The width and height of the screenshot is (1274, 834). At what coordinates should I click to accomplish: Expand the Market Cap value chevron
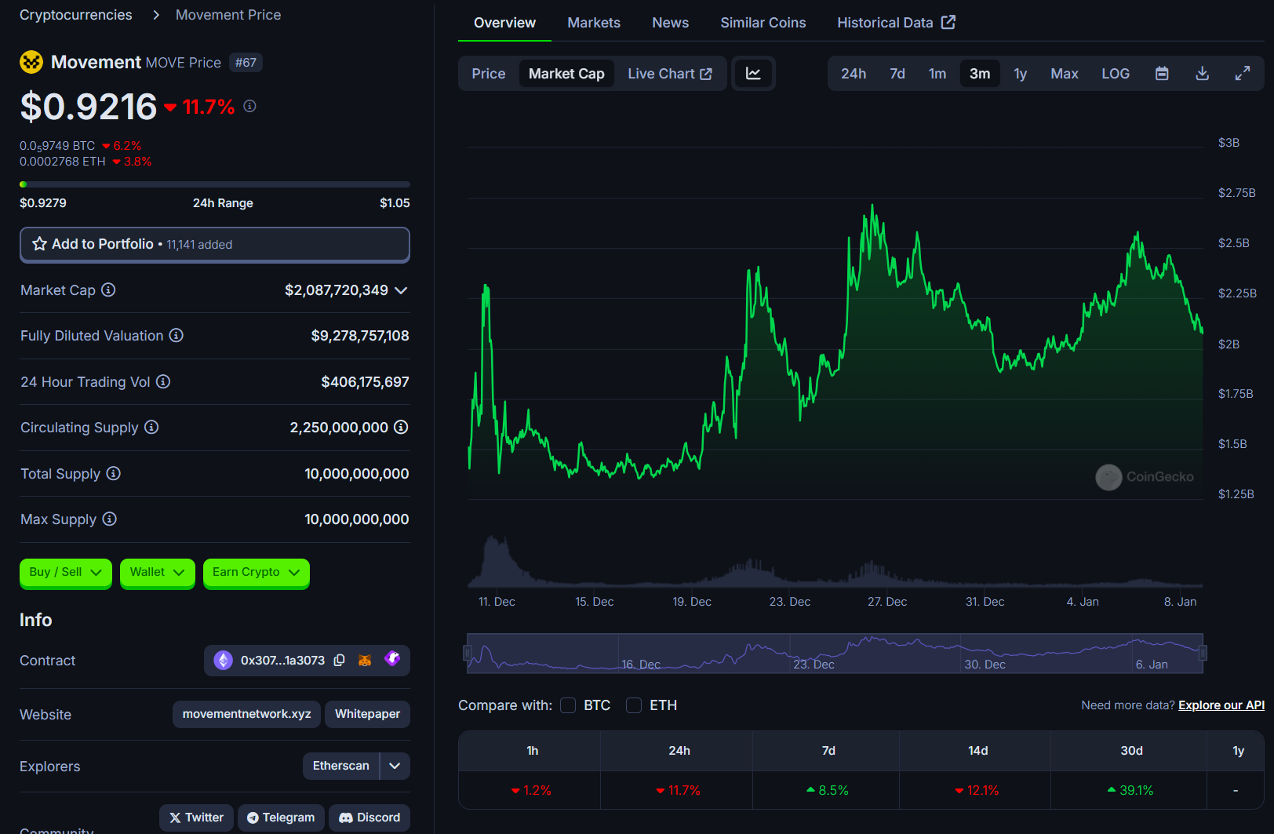(x=401, y=290)
